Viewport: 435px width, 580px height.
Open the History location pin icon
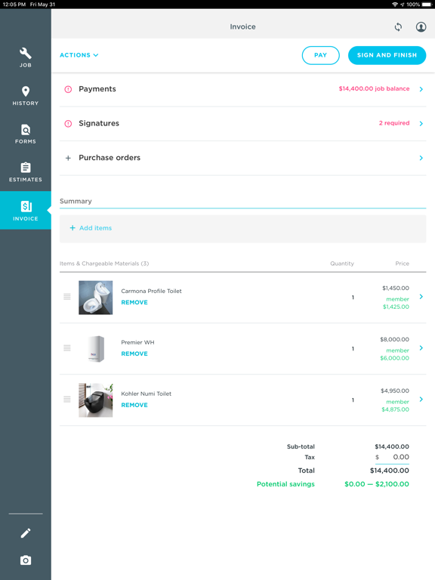click(x=26, y=91)
